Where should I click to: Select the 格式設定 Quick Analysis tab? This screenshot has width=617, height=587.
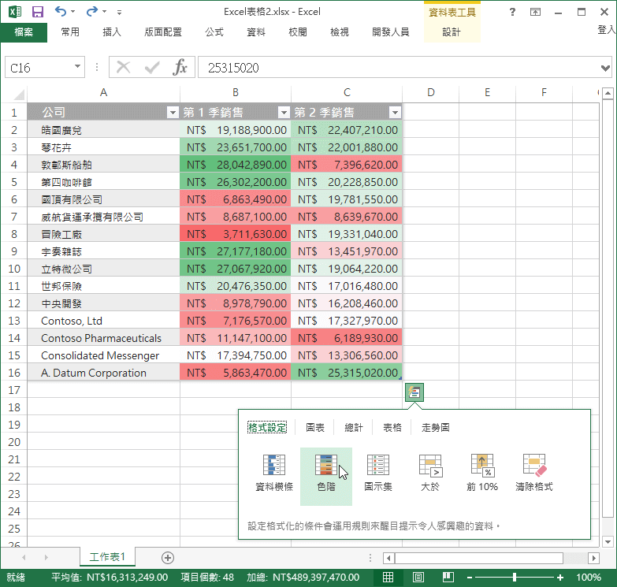(267, 427)
